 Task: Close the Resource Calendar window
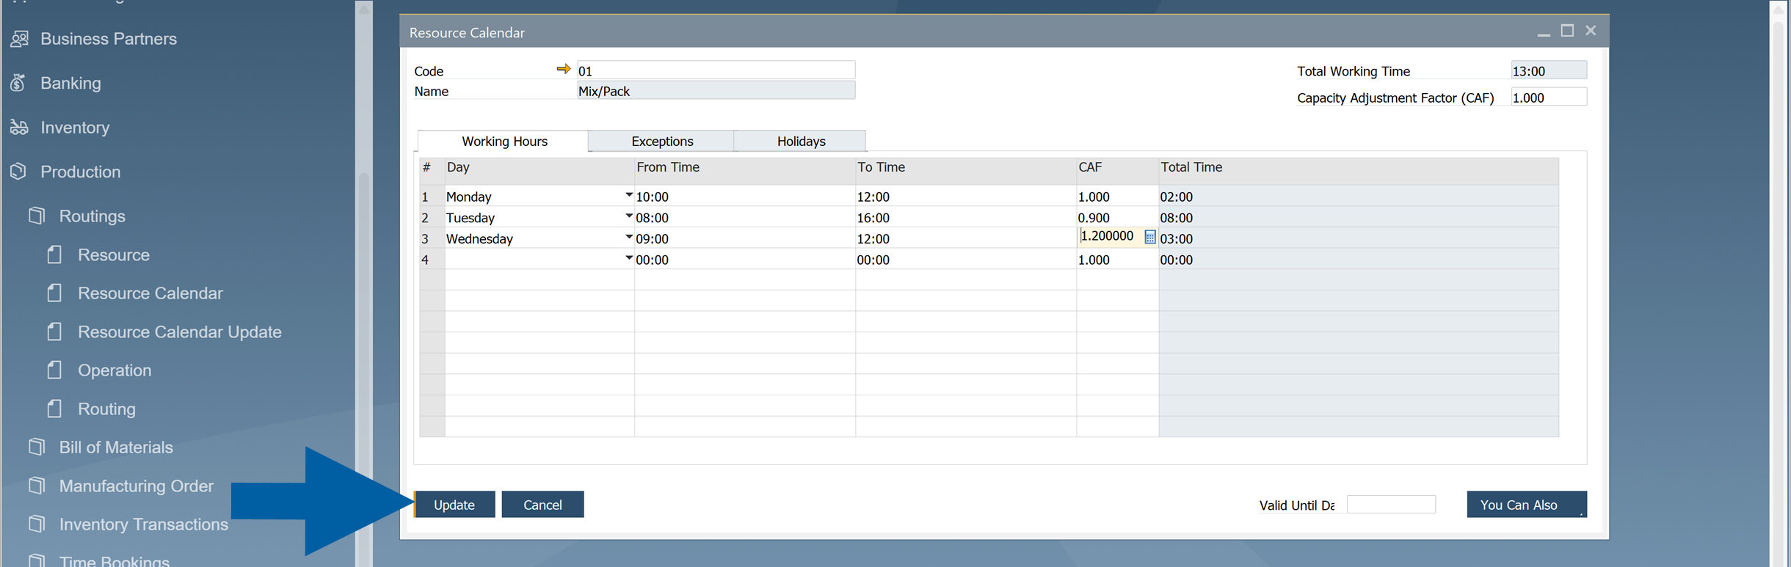(x=1591, y=30)
